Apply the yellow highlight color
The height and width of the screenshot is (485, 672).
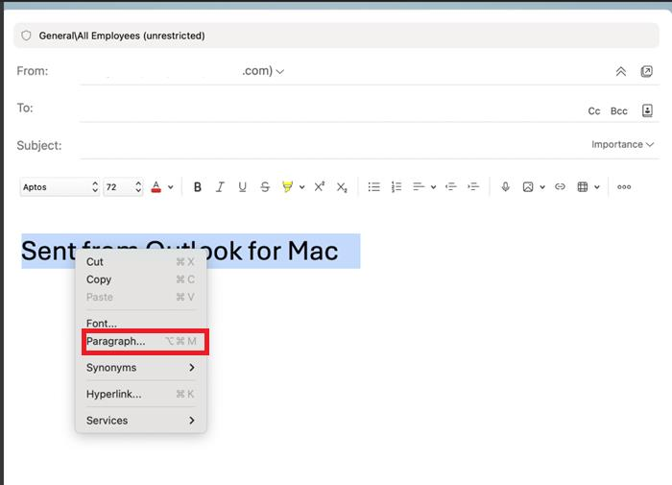tap(287, 187)
